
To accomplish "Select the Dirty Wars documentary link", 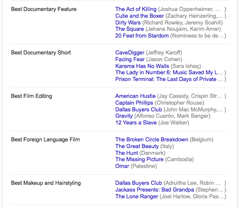I will tap(128, 22).
